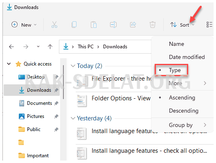
Task: Click the pin icon beside Documents
Action: [56, 103]
